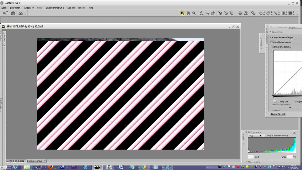
Task: Click the Neuer Schritt button
Action: 278,114
